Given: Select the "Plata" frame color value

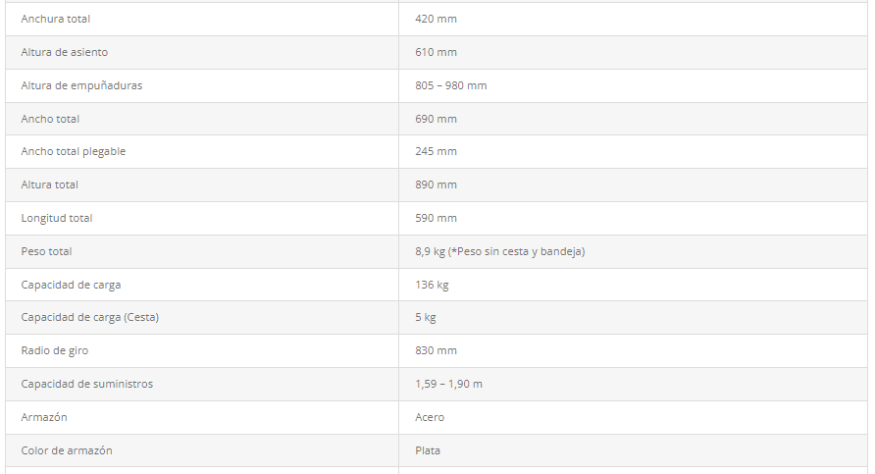Looking at the screenshot, I should pos(428,450).
